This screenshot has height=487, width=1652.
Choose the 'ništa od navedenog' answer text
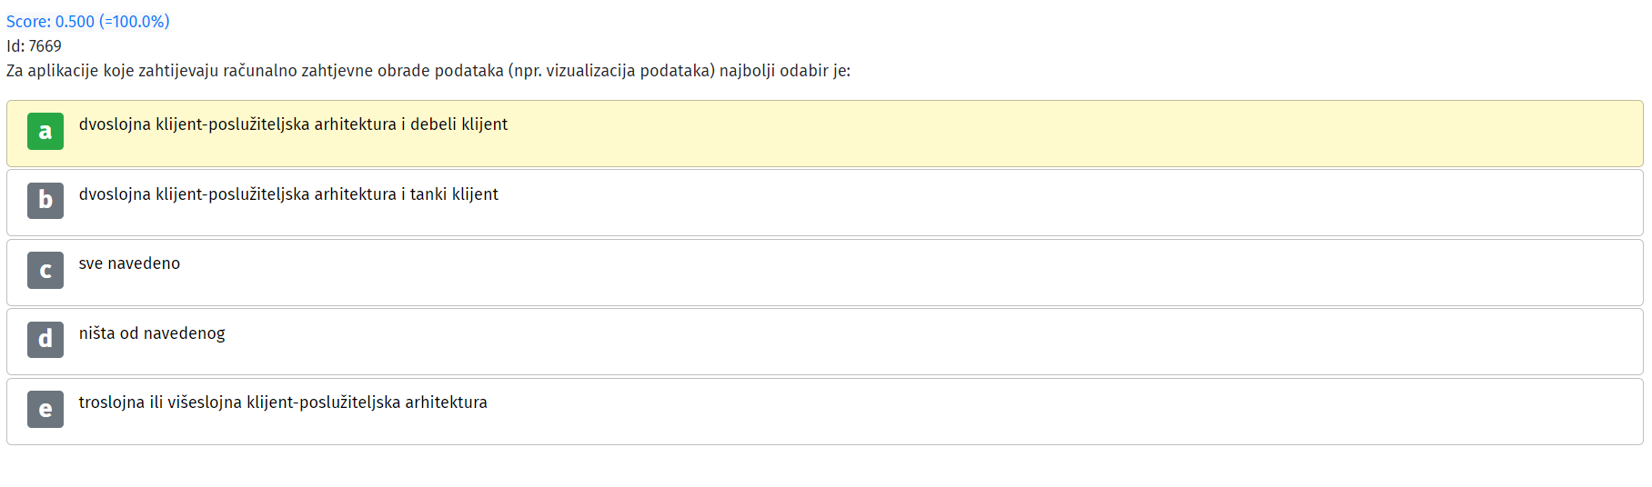(x=152, y=333)
